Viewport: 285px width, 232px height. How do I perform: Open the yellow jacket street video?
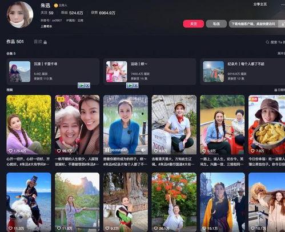(222, 202)
